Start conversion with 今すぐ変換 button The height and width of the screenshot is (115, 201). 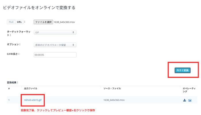click(183, 70)
